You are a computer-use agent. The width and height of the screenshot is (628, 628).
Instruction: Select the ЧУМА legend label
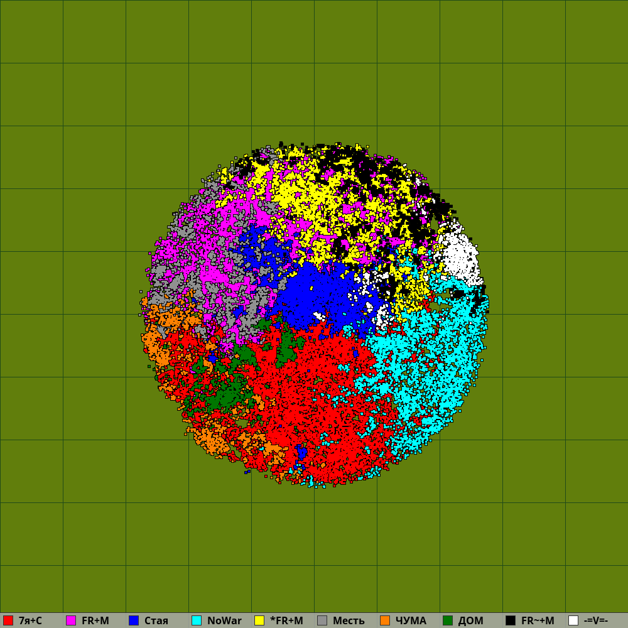pyautogui.click(x=411, y=621)
